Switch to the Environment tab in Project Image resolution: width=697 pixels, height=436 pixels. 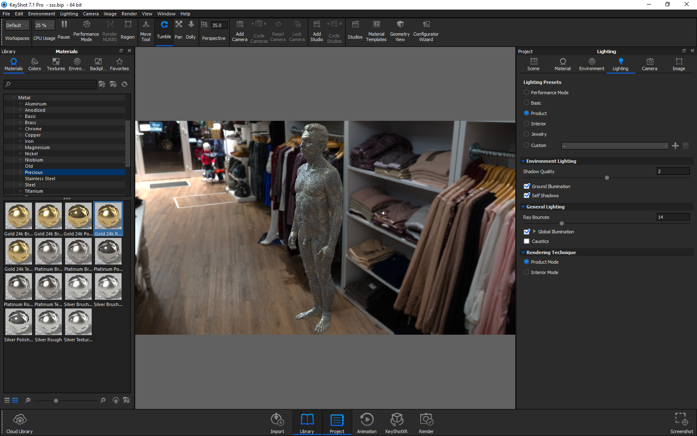[x=592, y=64]
